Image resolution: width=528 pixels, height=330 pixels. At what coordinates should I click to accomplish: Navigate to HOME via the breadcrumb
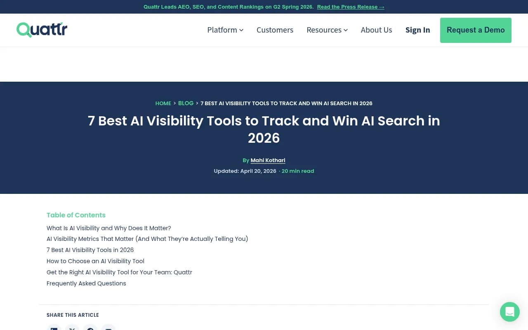(163, 103)
